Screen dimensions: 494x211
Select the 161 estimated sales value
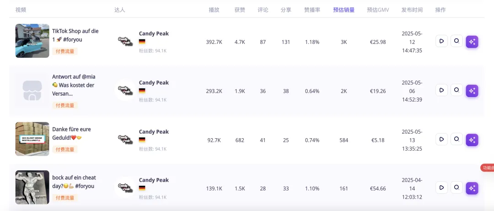pos(344,189)
